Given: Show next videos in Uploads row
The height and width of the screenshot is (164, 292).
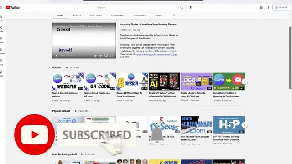Looking at the screenshot, I should tap(245, 82).
